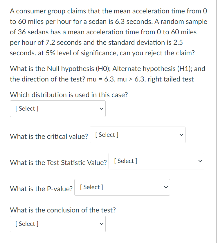Open the critical value Select dropdown
The width and height of the screenshot is (218, 243).
pos(137,135)
